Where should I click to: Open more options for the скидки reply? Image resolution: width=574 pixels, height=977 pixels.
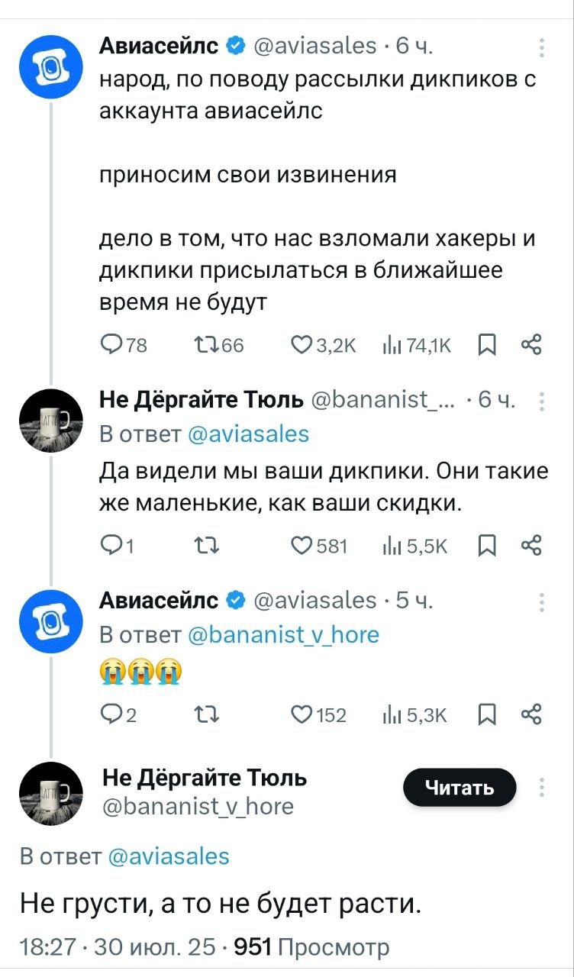[x=541, y=401]
